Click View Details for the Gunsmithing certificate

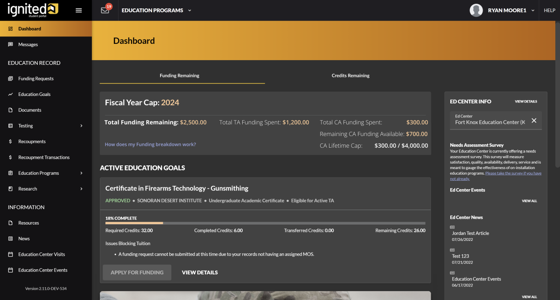coord(200,273)
